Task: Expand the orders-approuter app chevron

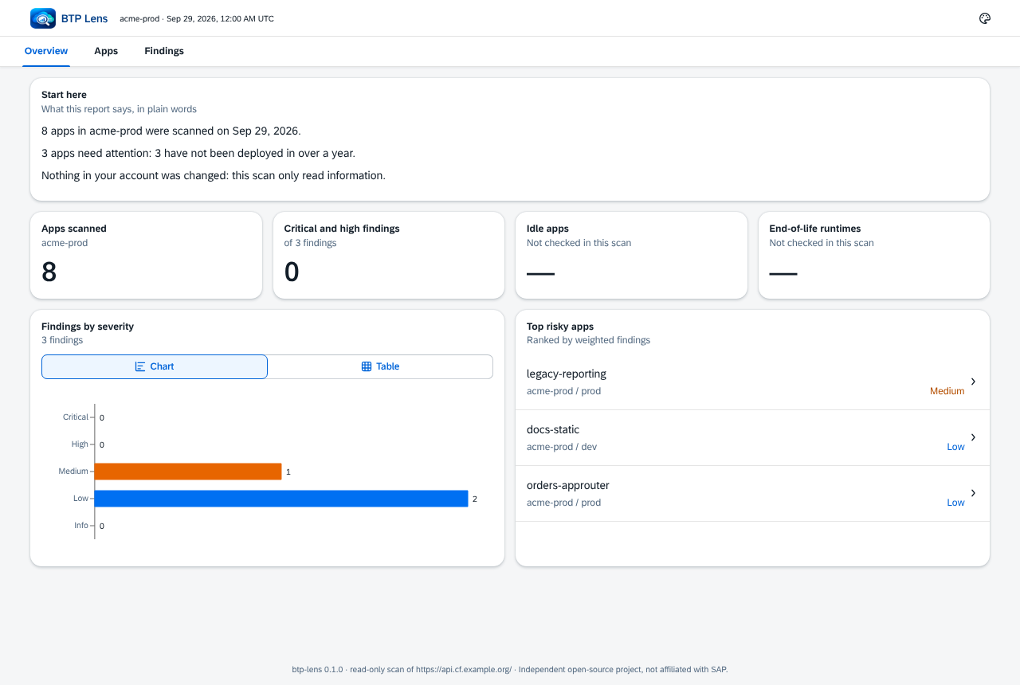Action: 973,493
